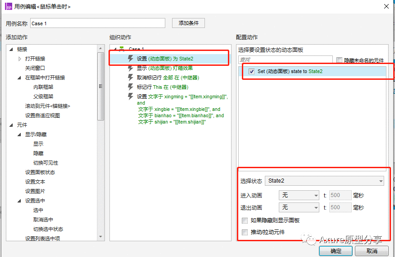Select 切换可见性 action

click(x=45, y=163)
